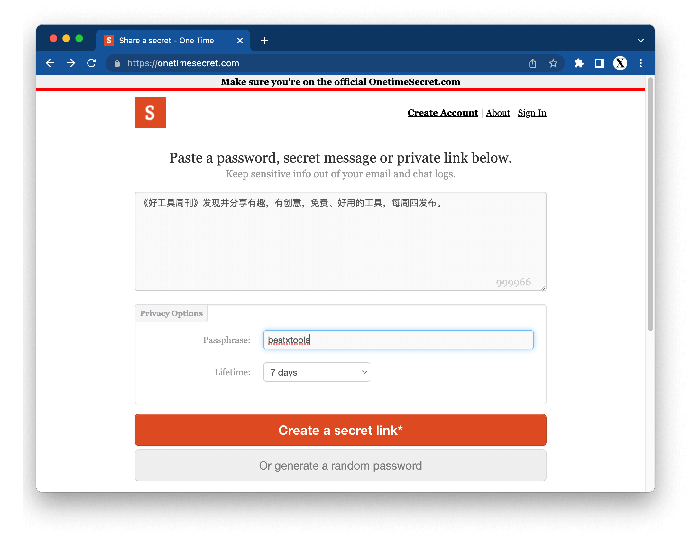
Task: Open the Create Account link
Action: pyautogui.click(x=443, y=113)
